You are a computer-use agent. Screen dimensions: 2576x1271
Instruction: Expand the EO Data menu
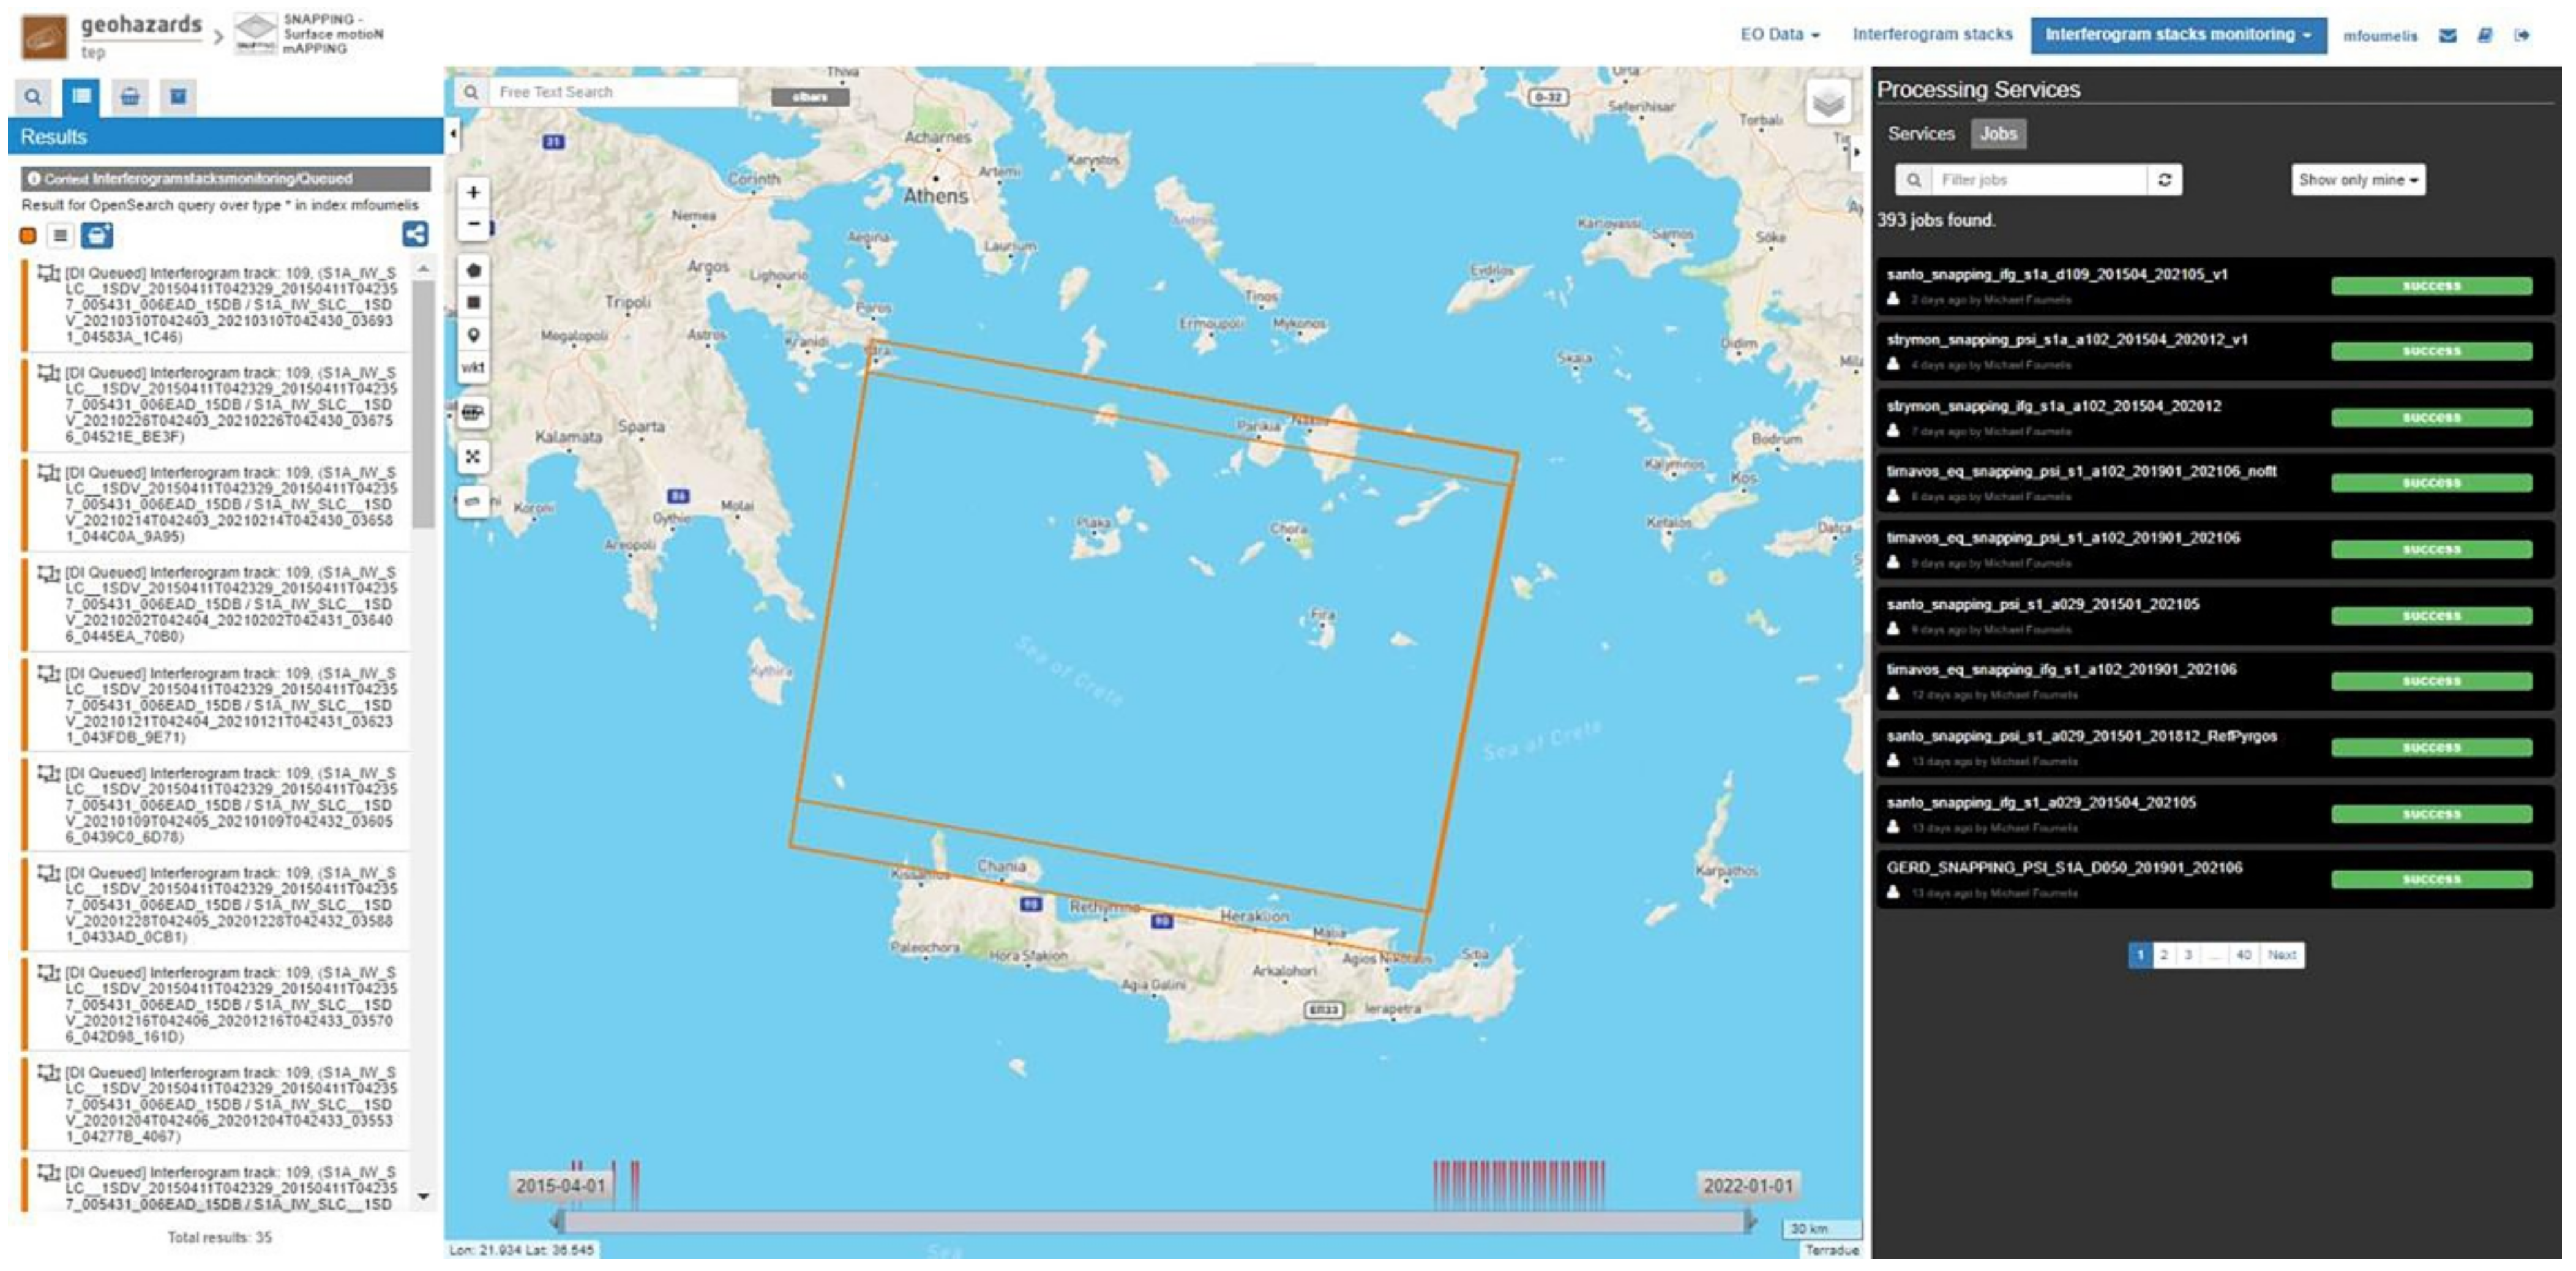point(1779,34)
